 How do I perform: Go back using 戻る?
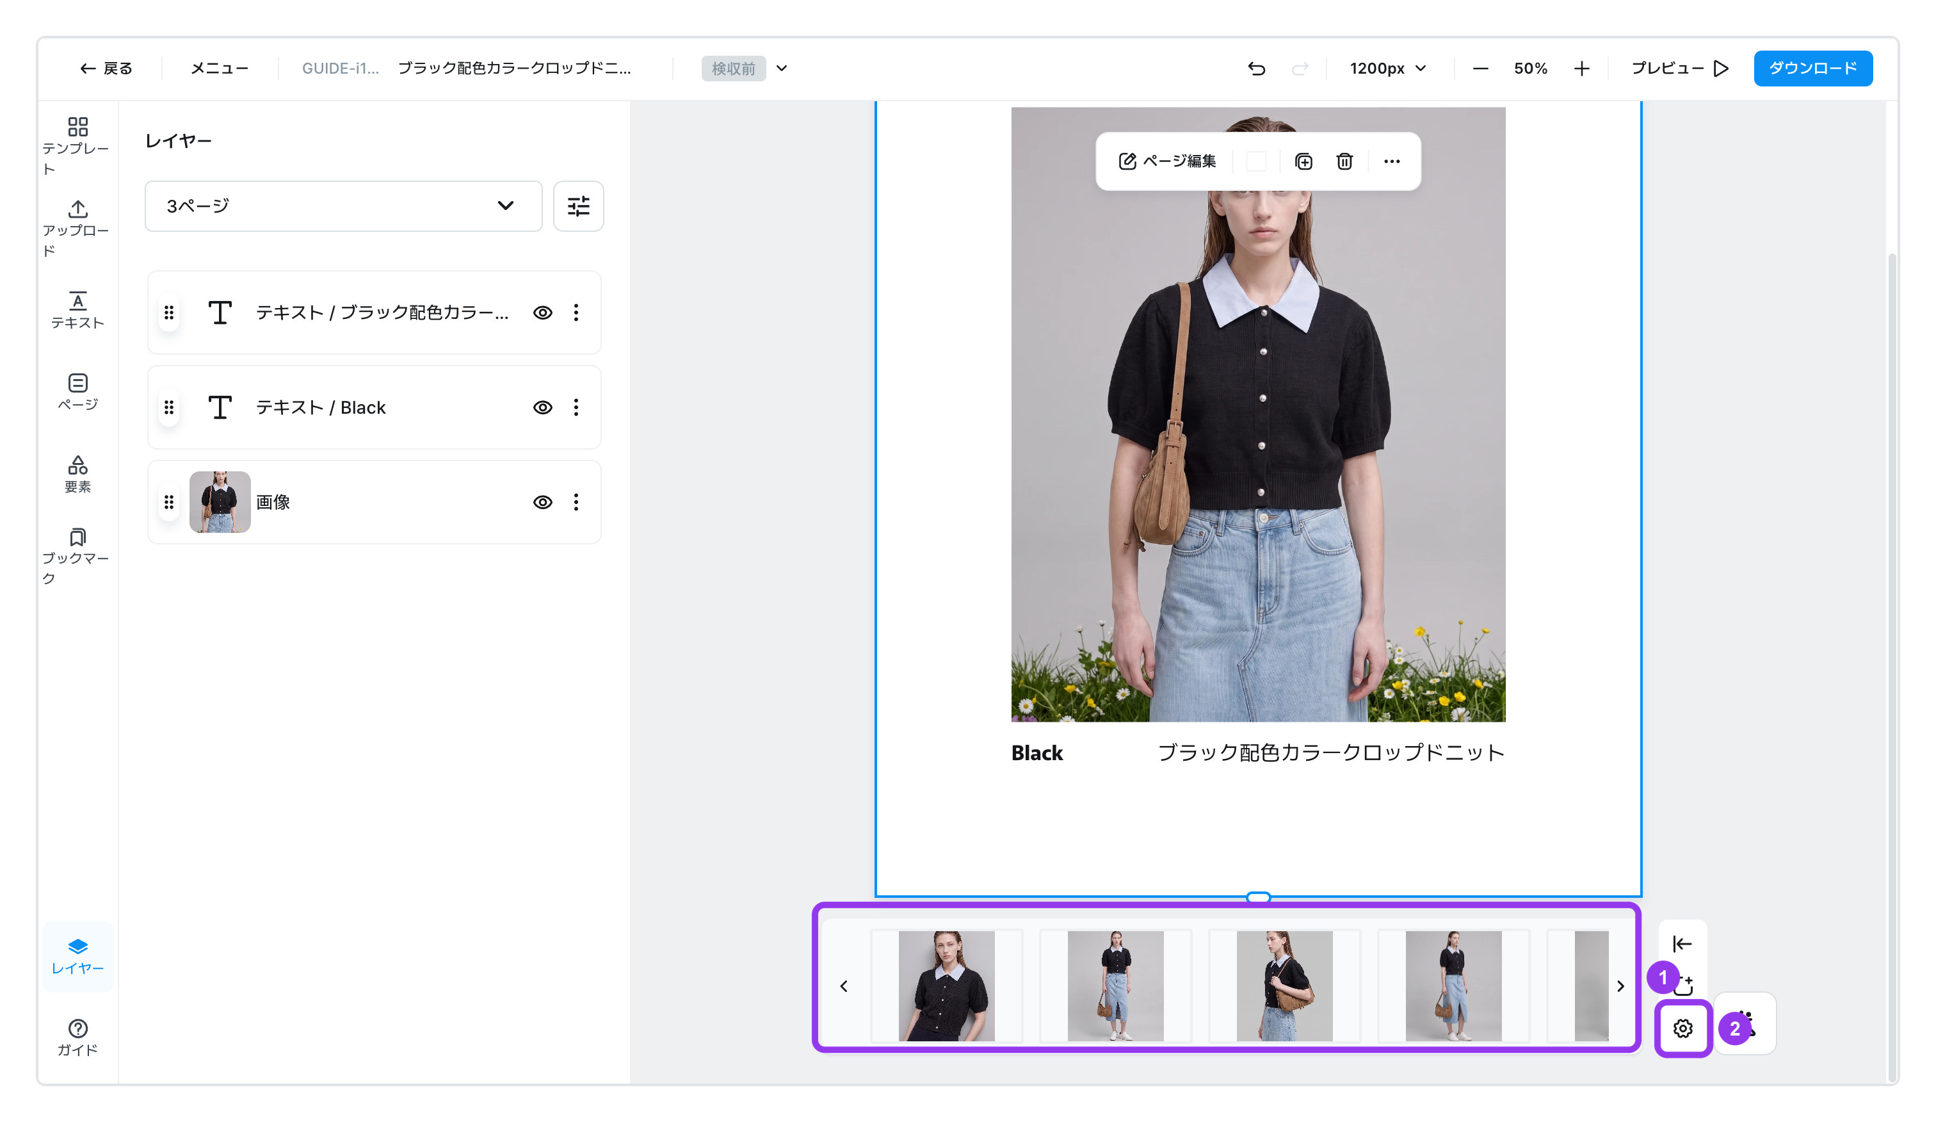tap(106, 69)
